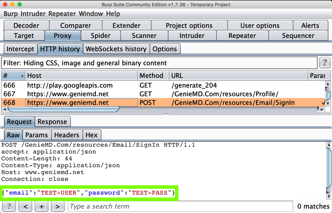Open the Help menu
This screenshot has height=213, width=332.
pos(113,14)
